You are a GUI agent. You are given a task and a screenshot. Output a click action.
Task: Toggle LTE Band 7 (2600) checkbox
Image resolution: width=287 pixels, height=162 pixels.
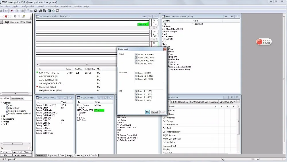[x=136, y=97]
